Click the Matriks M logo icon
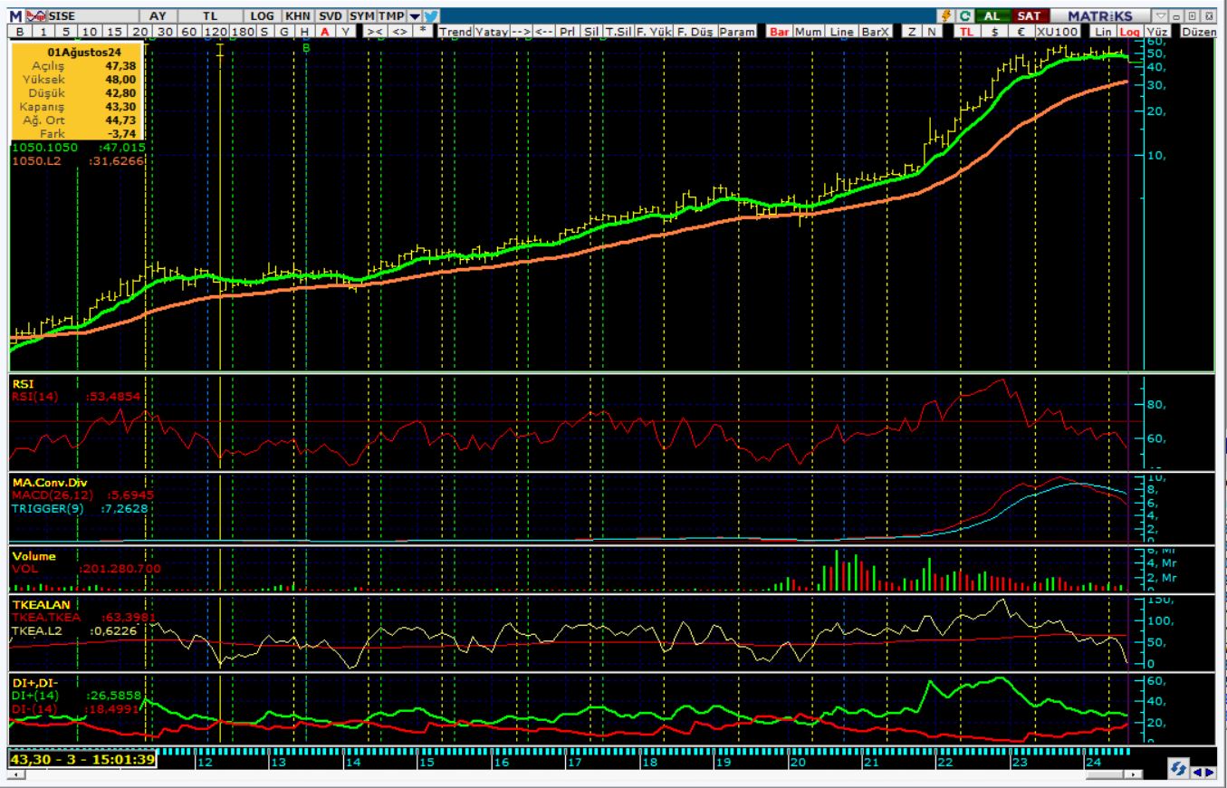1227x788 pixels. (x=15, y=16)
